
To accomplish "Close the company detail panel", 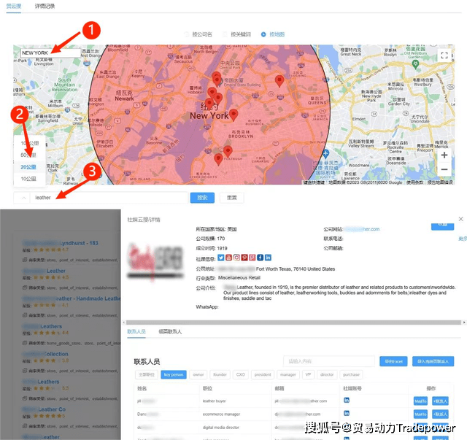I will click(460, 219).
